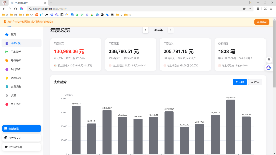Switch the trend chart to 支出
The height and width of the screenshot is (155, 276).
(239, 82)
